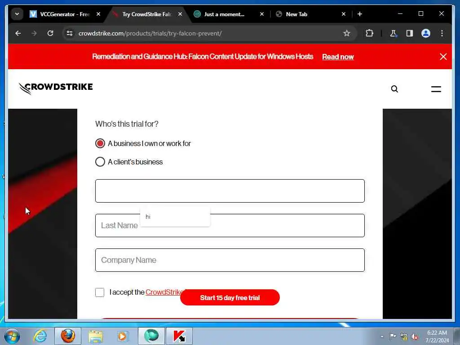Image resolution: width=460 pixels, height=345 pixels.
Task: Toggle the browser side panel icon
Action: (x=410, y=33)
